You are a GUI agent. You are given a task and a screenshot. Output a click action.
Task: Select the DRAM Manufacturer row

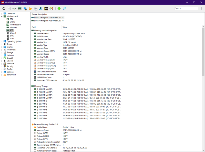pyautogui.click(x=76, y=74)
